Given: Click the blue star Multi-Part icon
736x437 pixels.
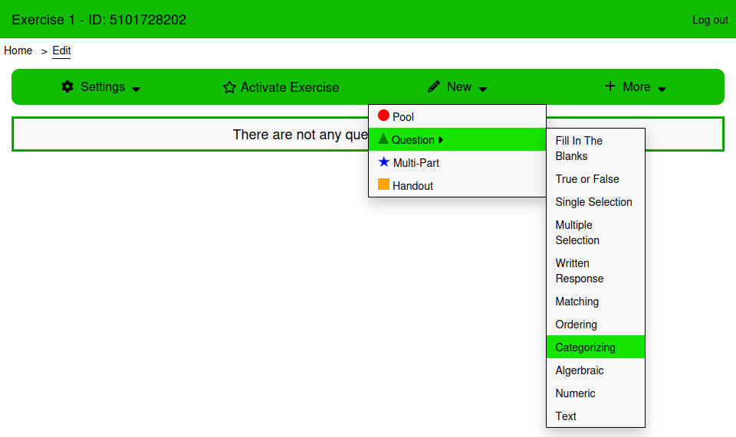Looking at the screenshot, I should pyautogui.click(x=384, y=162).
